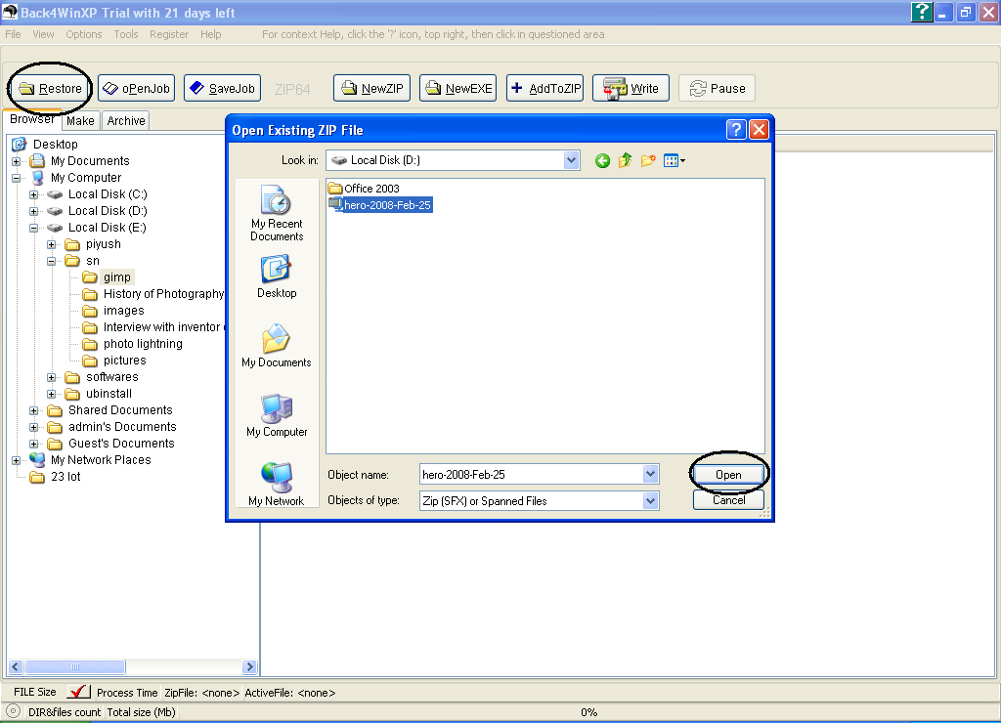Go up one folder level in dialog

[625, 161]
